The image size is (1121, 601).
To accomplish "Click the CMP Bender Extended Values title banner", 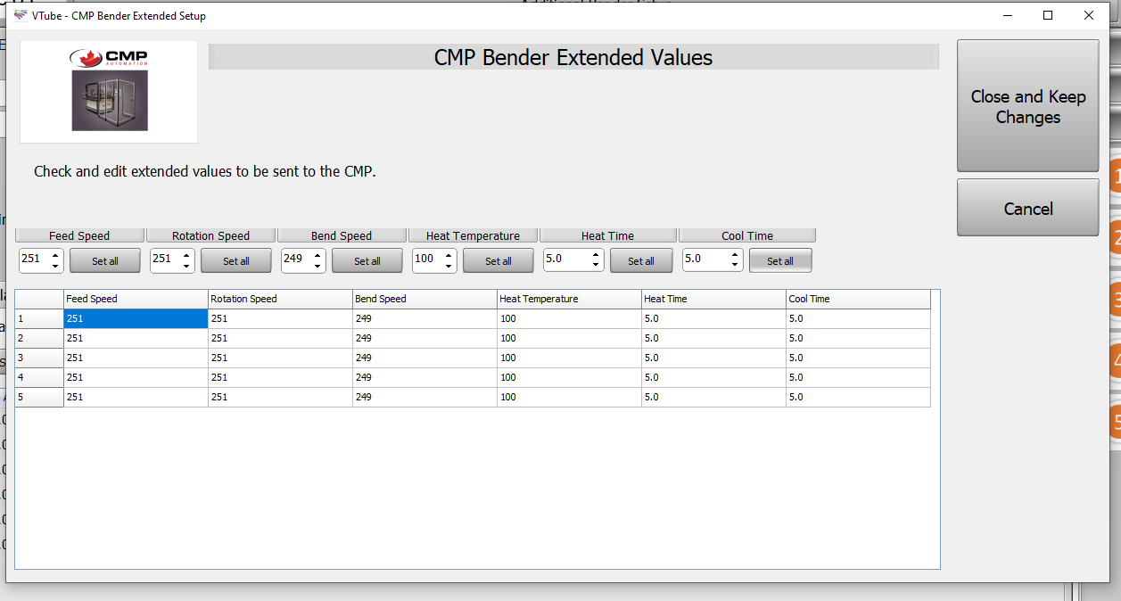I will click(x=573, y=57).
